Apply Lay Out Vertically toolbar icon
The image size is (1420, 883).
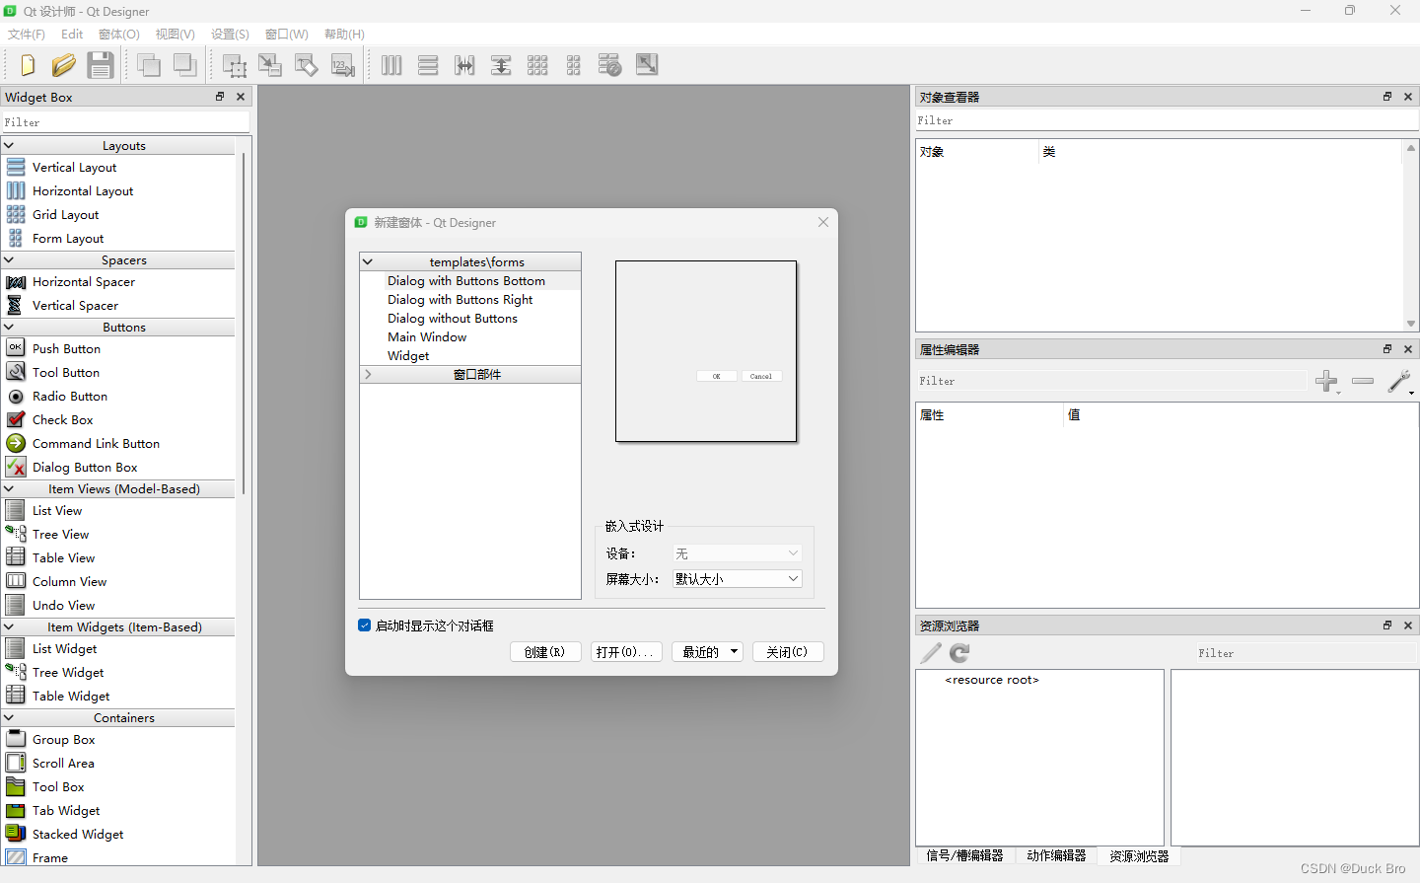click(428, 65)
